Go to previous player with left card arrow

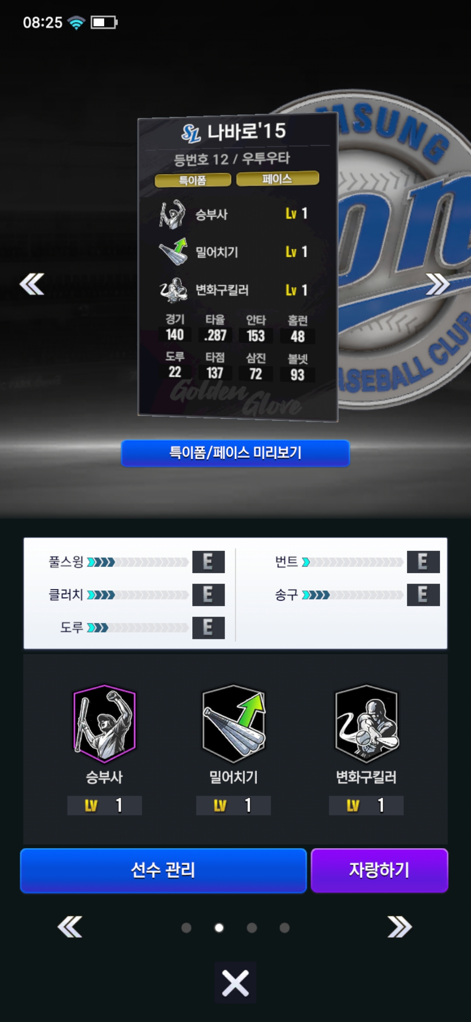(32, 284)
